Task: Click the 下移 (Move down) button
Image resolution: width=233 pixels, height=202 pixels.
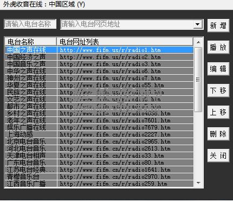Action: (x=218, y=90)
